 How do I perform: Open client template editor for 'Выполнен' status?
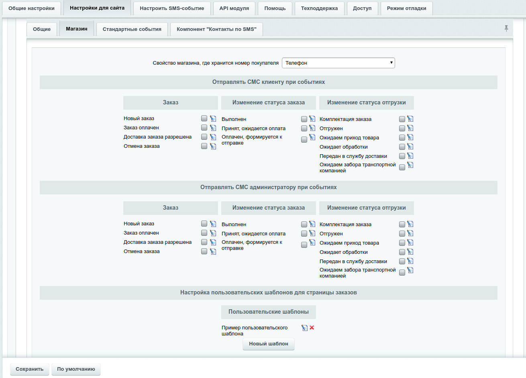[x=312, y=119]
